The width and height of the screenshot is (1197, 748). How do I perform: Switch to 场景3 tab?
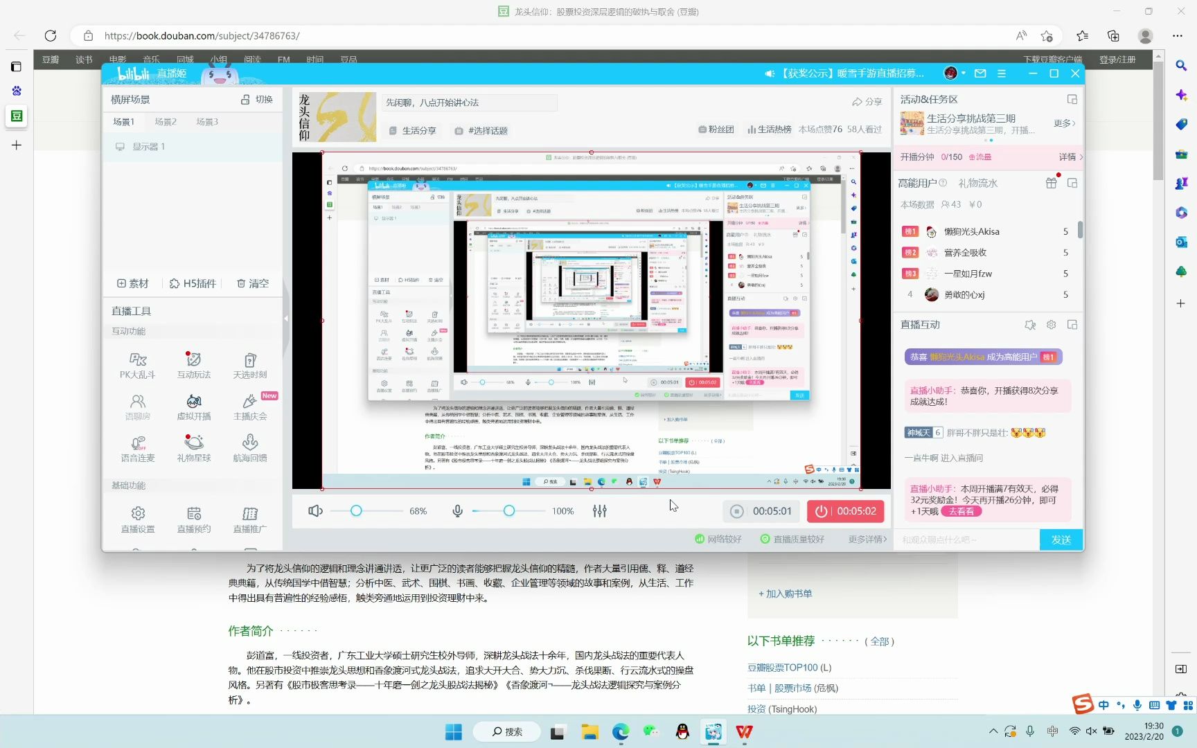coord(206,122)
